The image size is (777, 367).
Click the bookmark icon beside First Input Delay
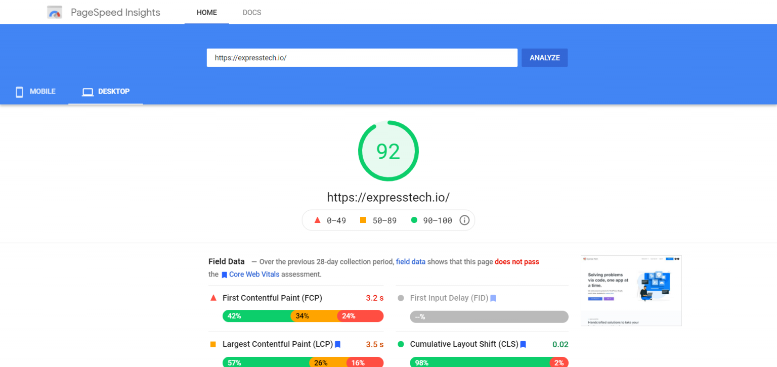pos(493,298)
